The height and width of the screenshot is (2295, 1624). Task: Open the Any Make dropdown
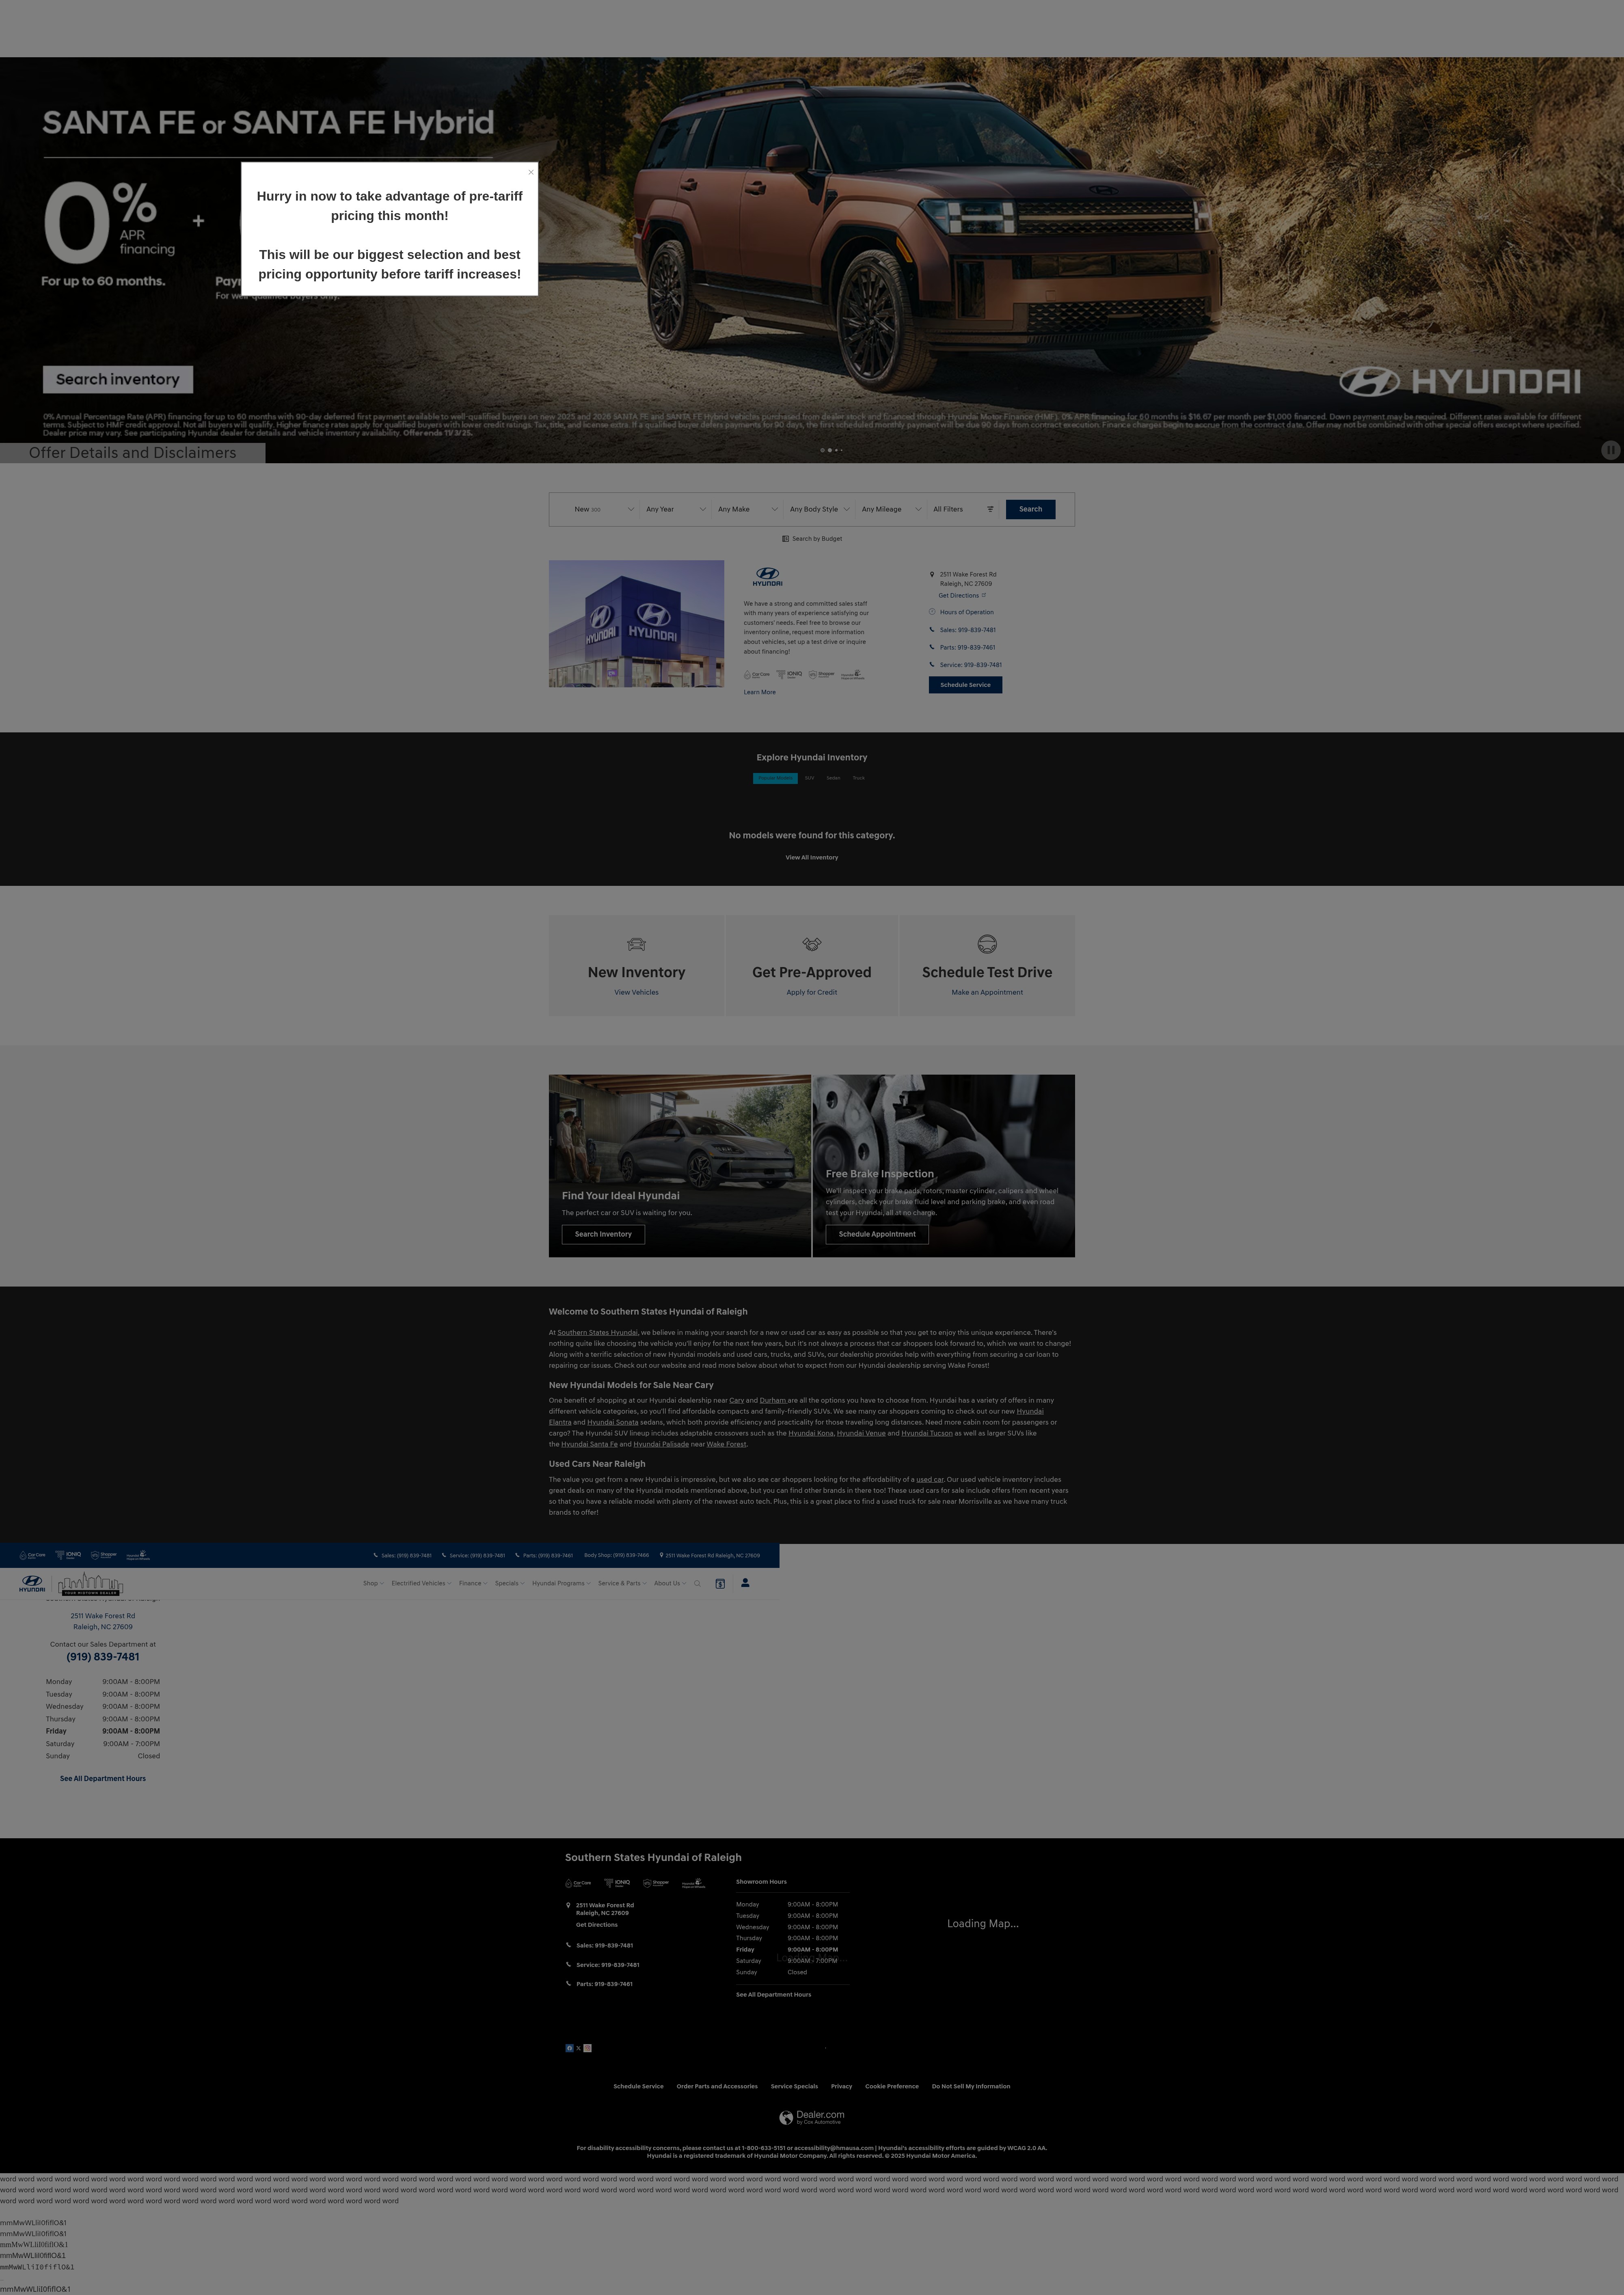[747, 509]
